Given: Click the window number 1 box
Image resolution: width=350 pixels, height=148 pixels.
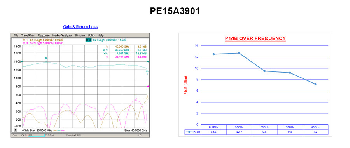Looking at the screenshot, I should coord(16,130).
